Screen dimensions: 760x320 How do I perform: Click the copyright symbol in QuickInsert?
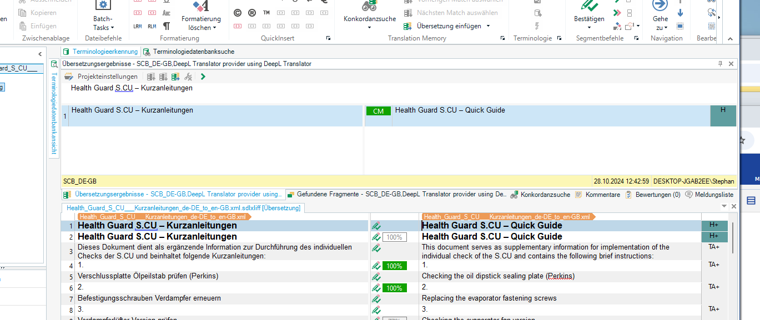[238, 12]
